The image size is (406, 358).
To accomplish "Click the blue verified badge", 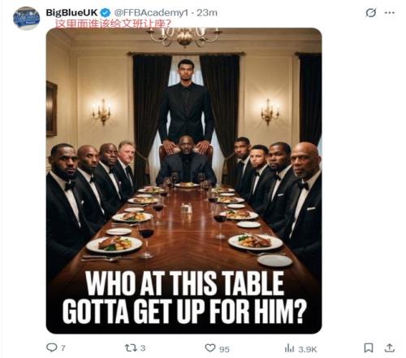I will coord(106,13).
